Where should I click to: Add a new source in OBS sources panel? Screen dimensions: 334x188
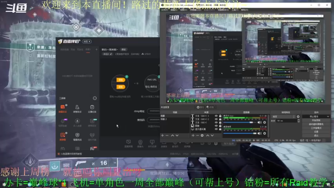[193, 135]
